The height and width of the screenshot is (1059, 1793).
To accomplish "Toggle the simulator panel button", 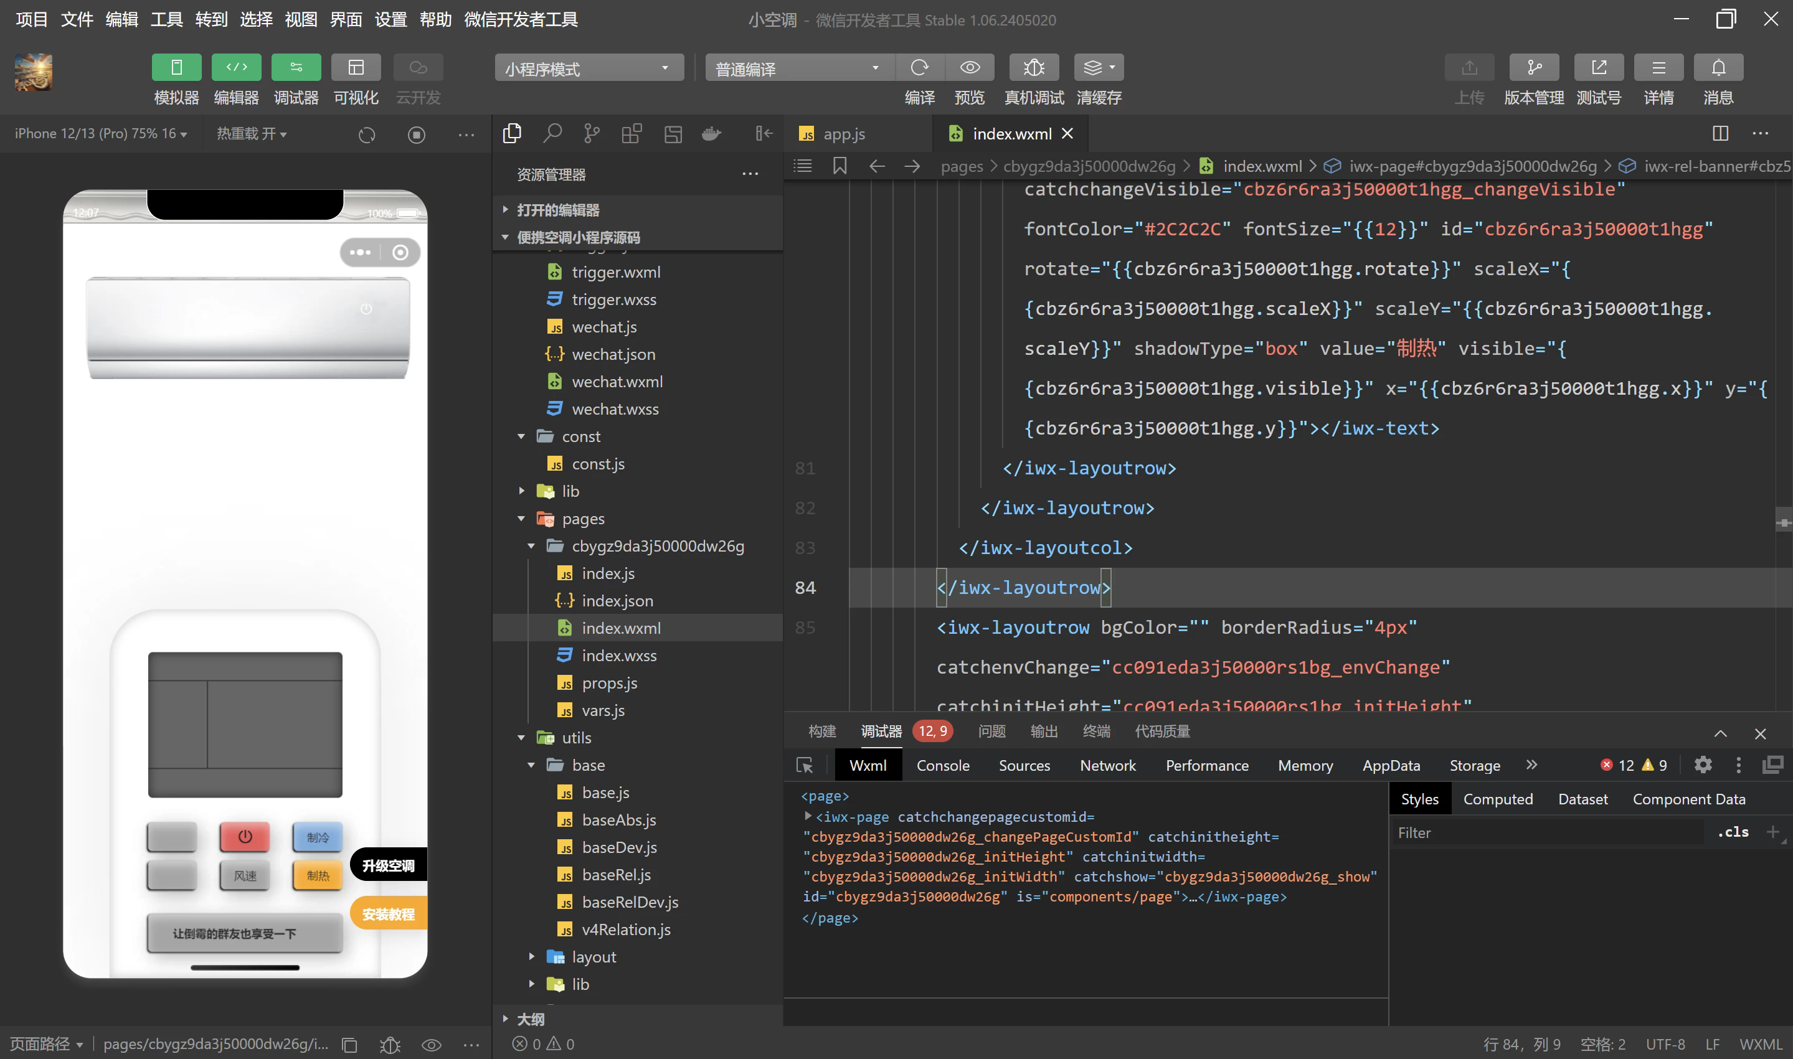I will (x=176, y=68).
